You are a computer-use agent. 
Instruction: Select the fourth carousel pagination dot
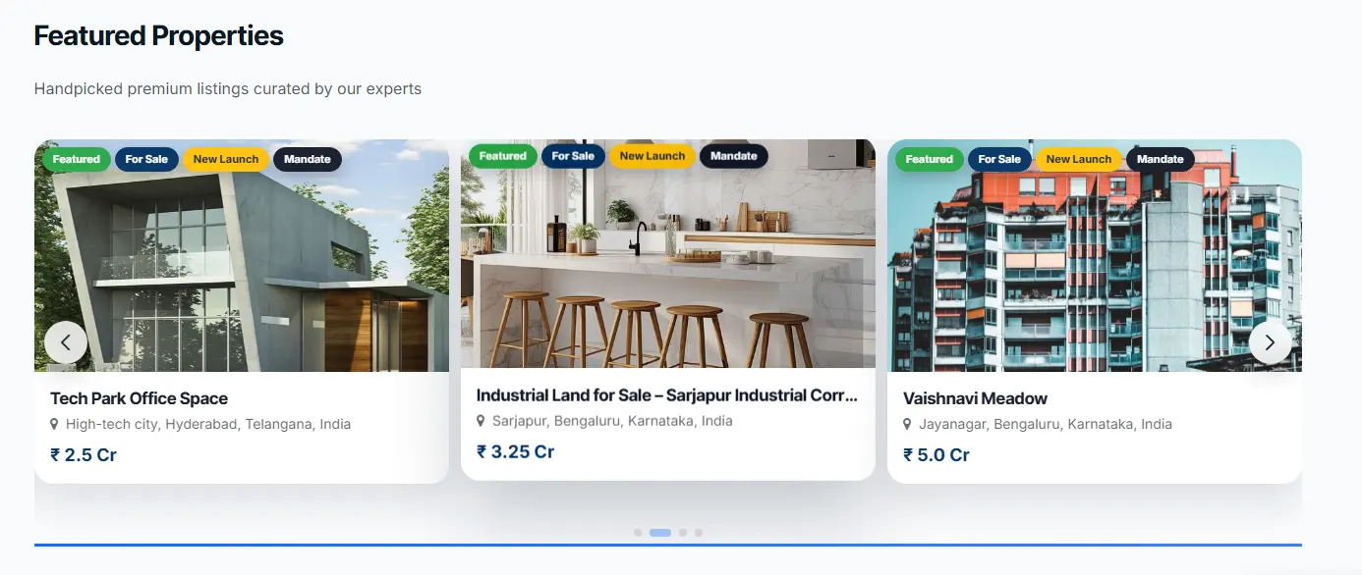(699, 533)
